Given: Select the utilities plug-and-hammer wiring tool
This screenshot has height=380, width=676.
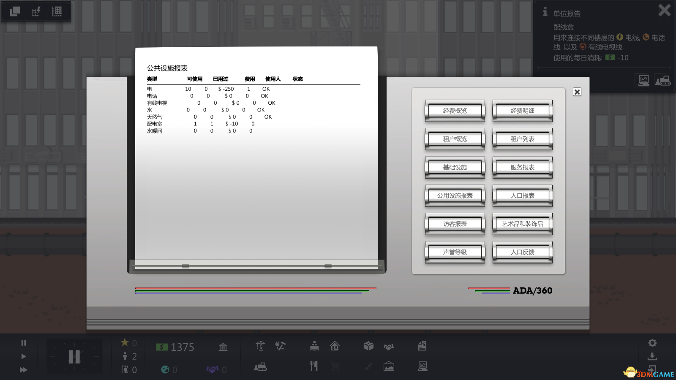Looking at the screenshot, I should pyautogui.click(x=280, y=346).
